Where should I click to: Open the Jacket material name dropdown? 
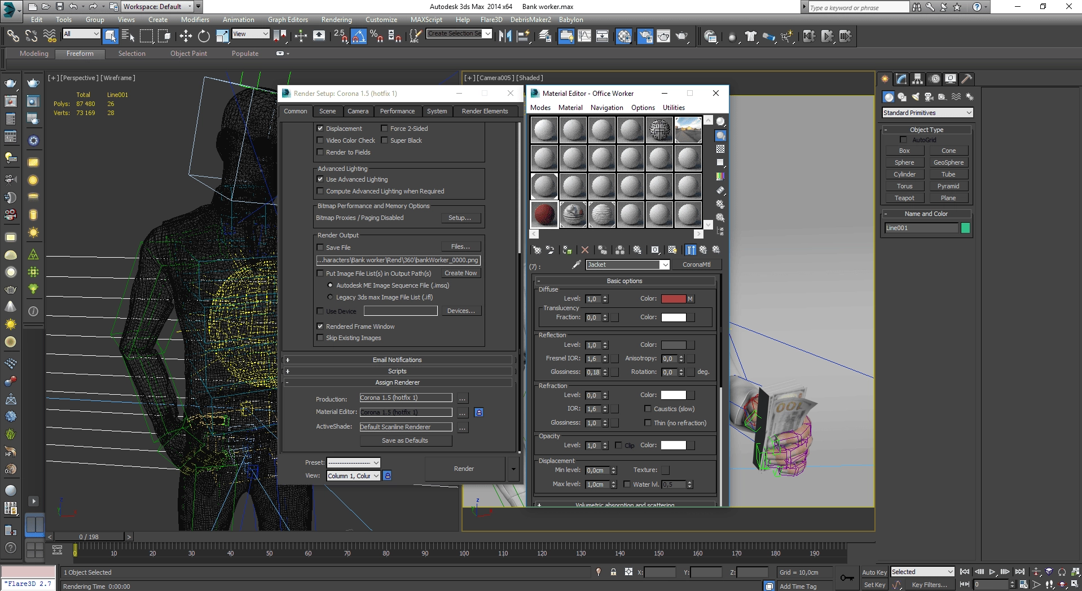coord(628,264)
